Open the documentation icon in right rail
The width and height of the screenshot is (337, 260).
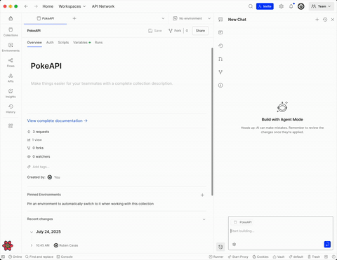[x=220, y=20]
